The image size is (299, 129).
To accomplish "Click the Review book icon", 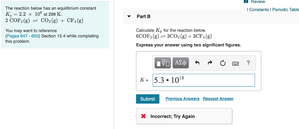I will point(246,1).
